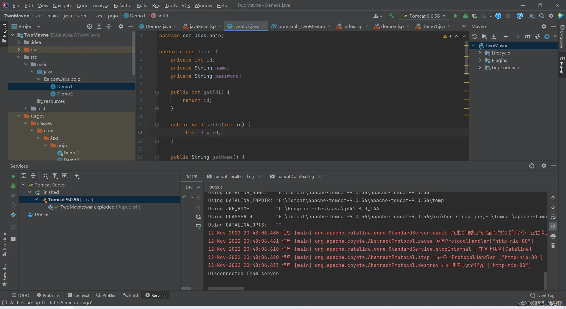Switch to pom.xml (TwoMavne) tab
566x309 pixels.
pyautogui.click(x=301, y=26)
